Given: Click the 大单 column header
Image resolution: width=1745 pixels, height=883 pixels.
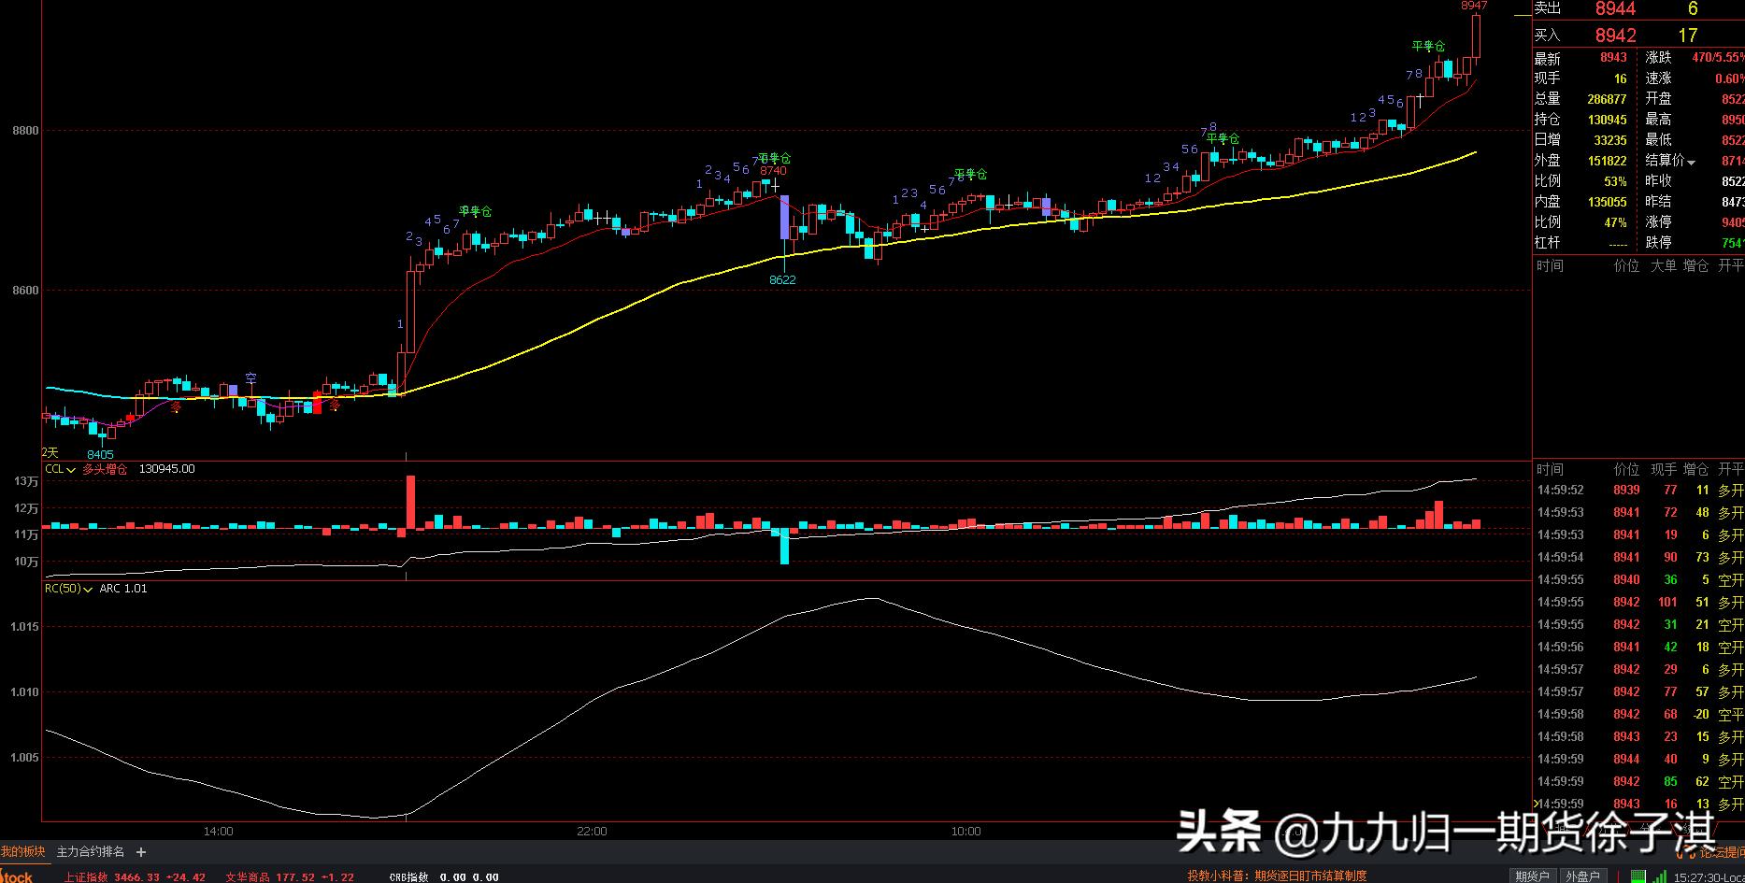Looking at the screenshot, I should [1663, 266].
